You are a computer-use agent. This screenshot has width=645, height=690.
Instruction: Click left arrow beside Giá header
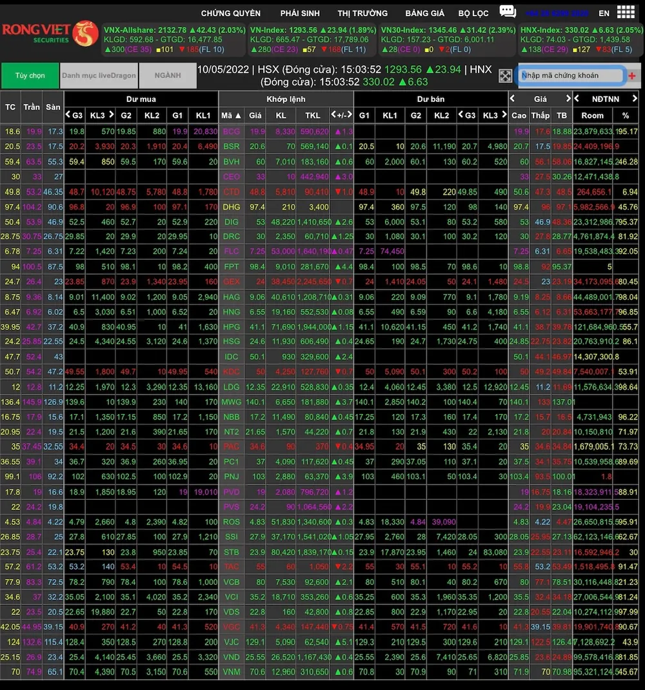[x=513, y=99]
